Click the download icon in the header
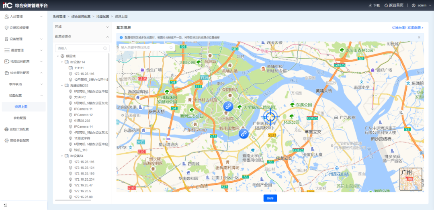This screenshot has height=210, width=434. (x=370, y=5)
